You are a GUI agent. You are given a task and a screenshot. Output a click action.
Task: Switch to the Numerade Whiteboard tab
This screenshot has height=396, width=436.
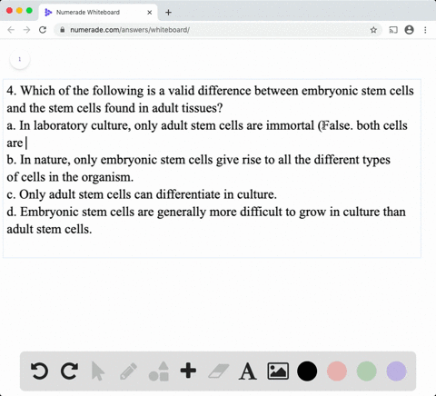[97, 12]
